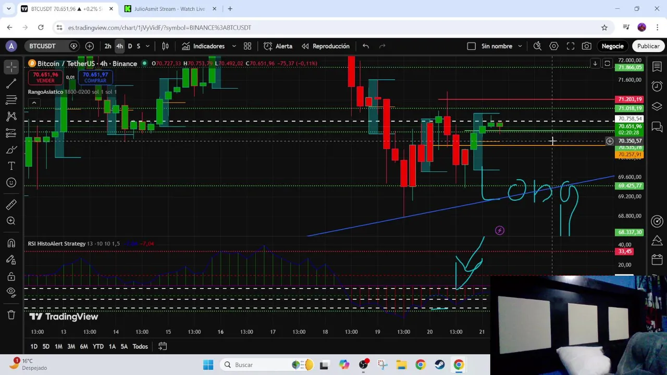Image resolution: width=667 pixels, height=375 pixels.
Task: Toggle lock all drawing tools
Action: point(11,276)
